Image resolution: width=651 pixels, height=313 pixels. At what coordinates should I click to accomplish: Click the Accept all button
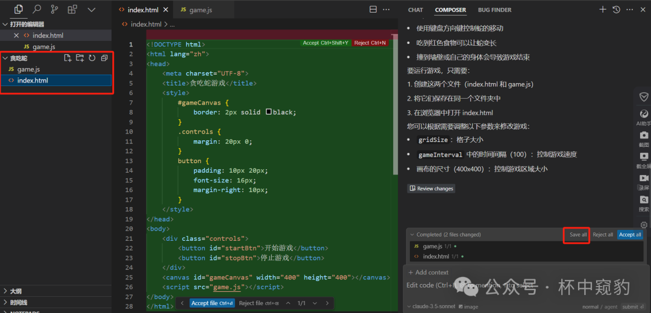click(630, 235)
